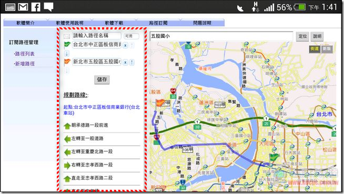
Task: Click the red 64 expressway shield on the map
Action: coord(173,90)
